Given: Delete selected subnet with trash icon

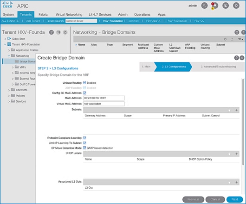Looking at the screenshot, I should pos(229,110).
